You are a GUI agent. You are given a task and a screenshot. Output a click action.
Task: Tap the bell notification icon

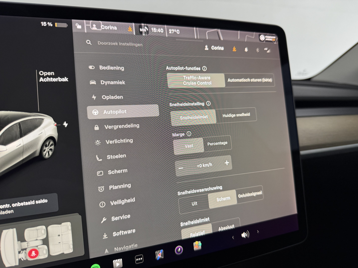(246, 50)
